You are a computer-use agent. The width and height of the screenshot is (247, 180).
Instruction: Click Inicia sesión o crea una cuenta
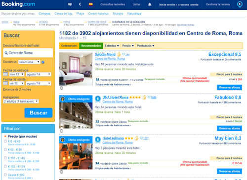pyautogui.click(x=179, y=4)
